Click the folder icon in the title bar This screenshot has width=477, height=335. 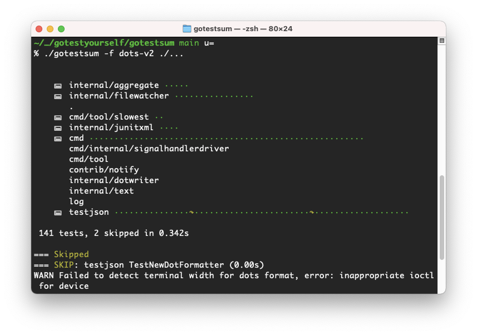click(x=187, y=28)
